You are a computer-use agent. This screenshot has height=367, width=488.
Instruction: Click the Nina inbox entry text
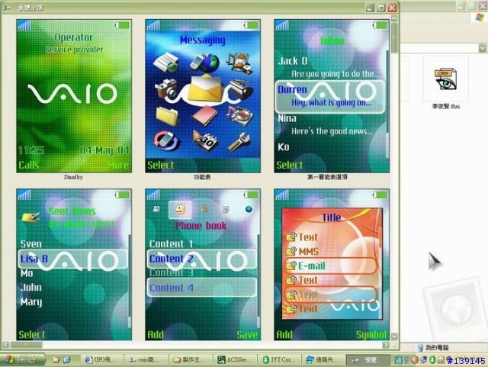pos(287,118)
